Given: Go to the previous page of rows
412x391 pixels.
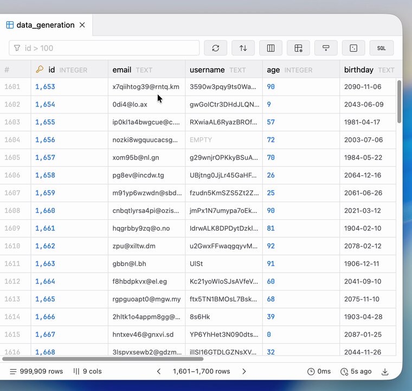Looking at the screenshot, I should (159, 371).
